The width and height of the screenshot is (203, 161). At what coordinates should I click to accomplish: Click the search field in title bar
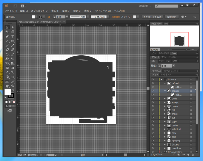click(x=167, y=6)
